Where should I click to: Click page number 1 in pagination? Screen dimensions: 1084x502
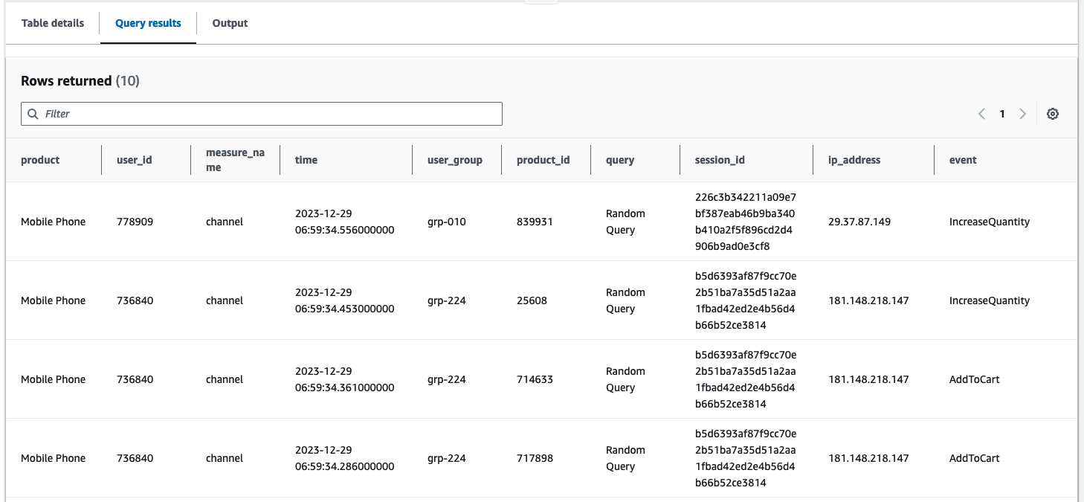coord(1002,113)
